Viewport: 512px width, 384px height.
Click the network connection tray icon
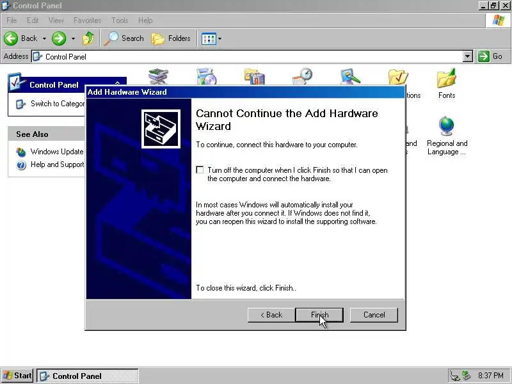(x=454, y=376)
